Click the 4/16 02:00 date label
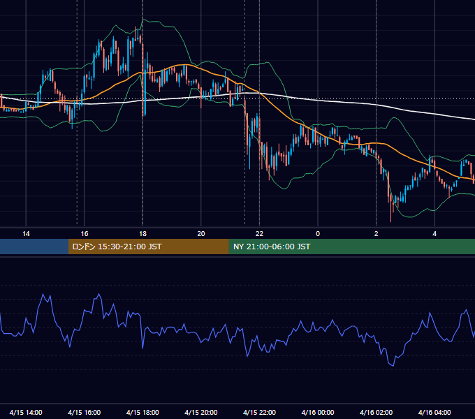 tap(377, 412)
